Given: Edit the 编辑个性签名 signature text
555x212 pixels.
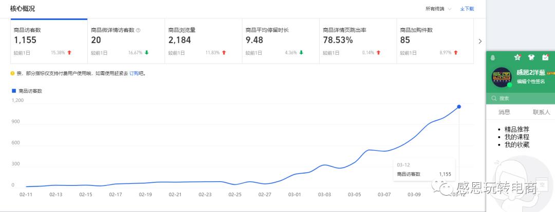Looking at the screenshot, I should pos(530,81).
